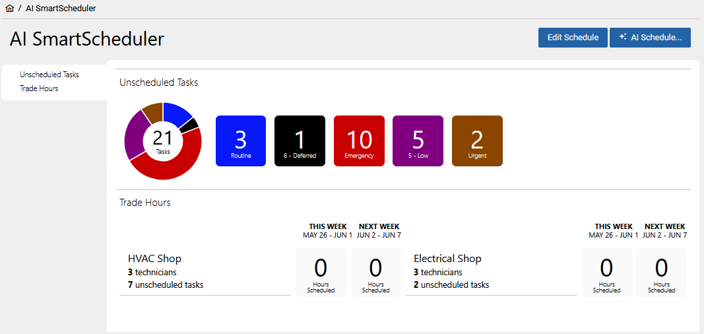Click AI SmartScheduler breadcrumb link
704x334 pixels.
pyautogui.click(x=61, y=9)
